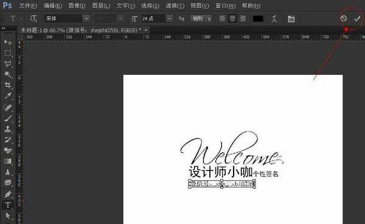Select the Pen tool

8,194
